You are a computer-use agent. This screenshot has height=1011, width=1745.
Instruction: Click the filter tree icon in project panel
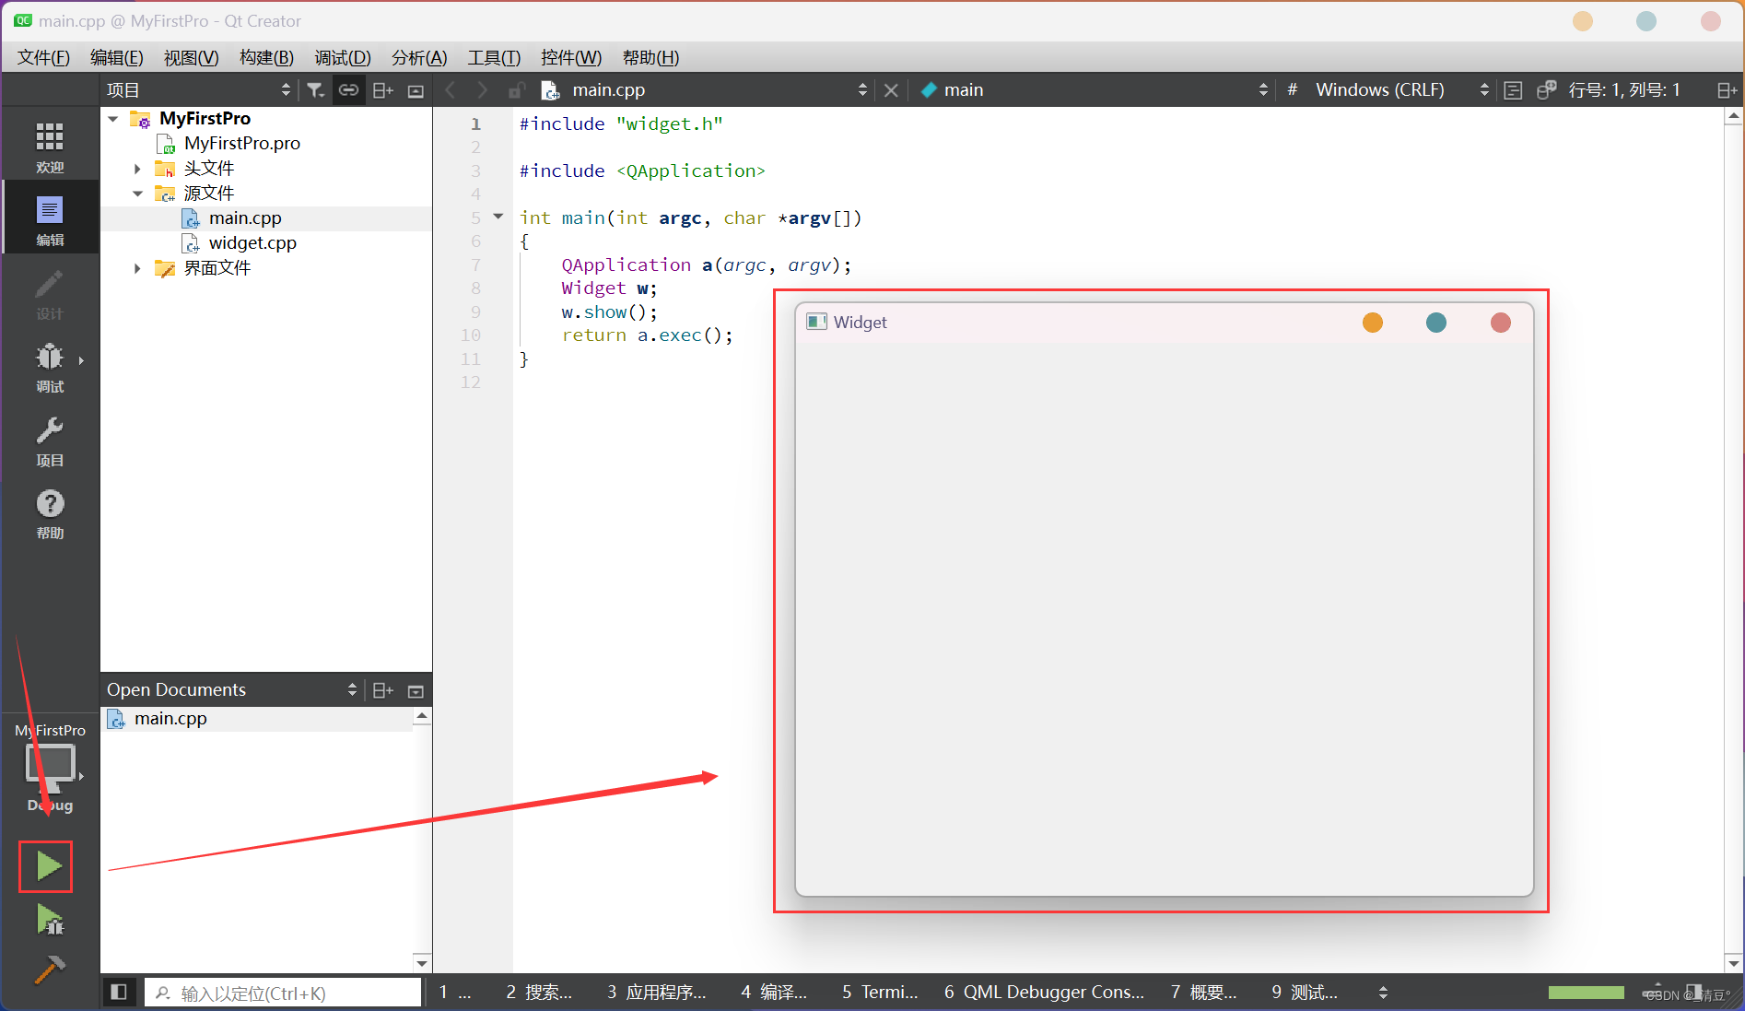click(315, 90)
